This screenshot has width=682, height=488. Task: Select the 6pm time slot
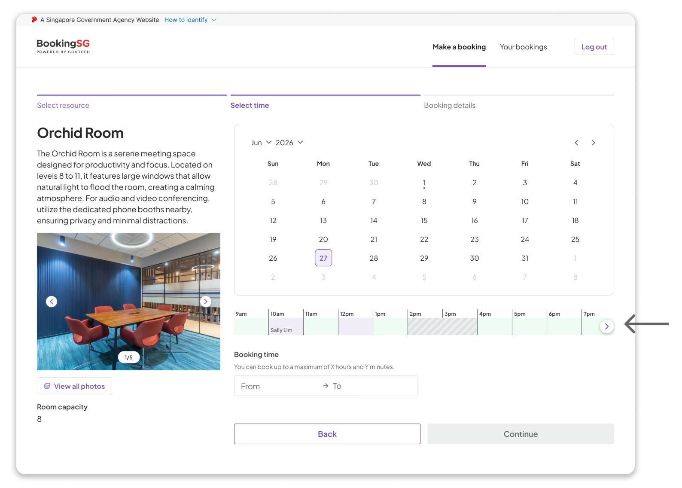point(564,326)
